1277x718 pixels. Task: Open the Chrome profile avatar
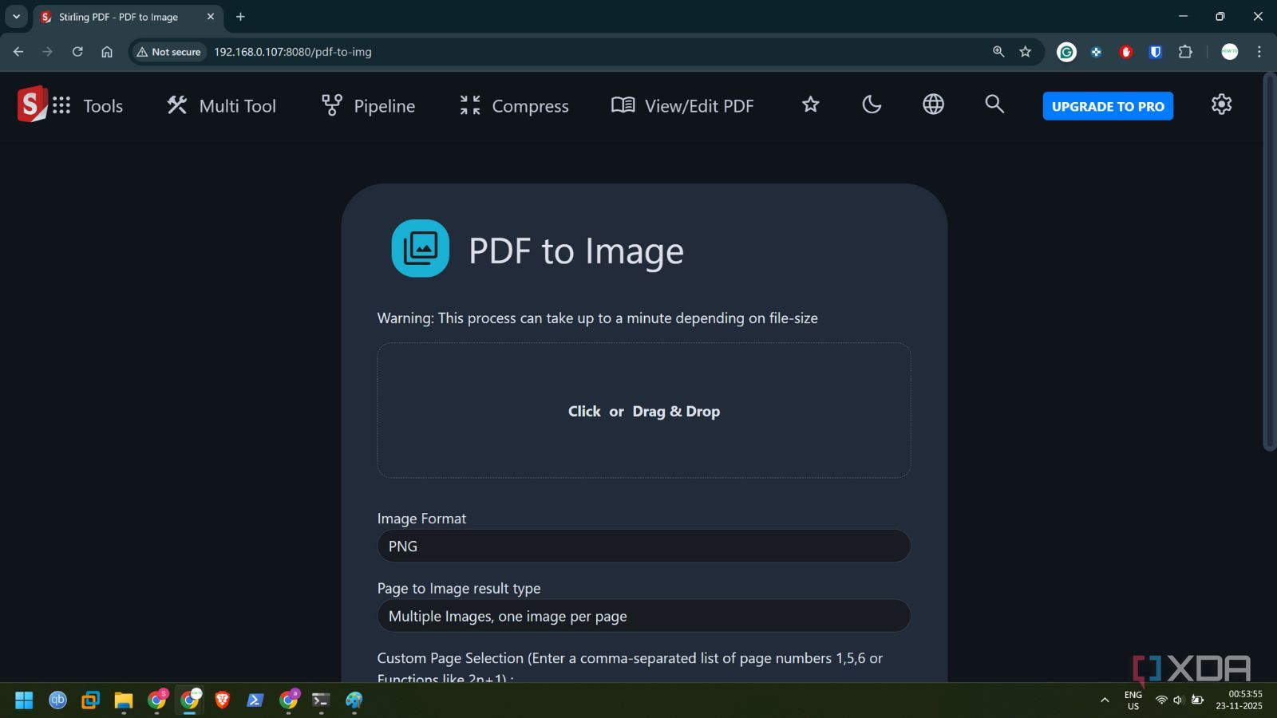pyautogui.click(x=1230, y=52)
